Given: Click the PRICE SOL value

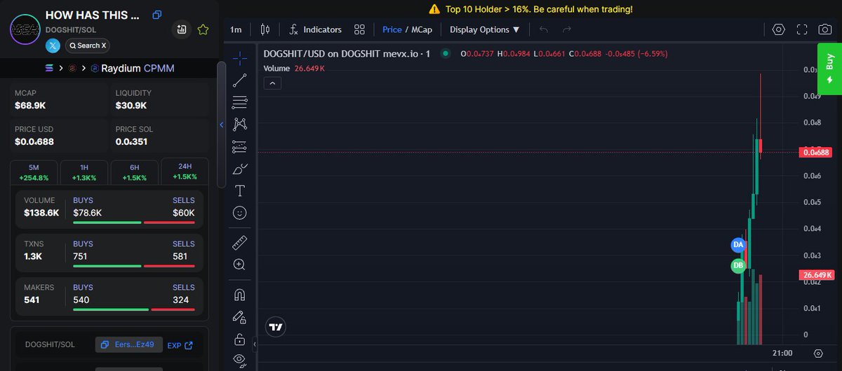Looking at the screenshot, I should click(x=131, y=142).
